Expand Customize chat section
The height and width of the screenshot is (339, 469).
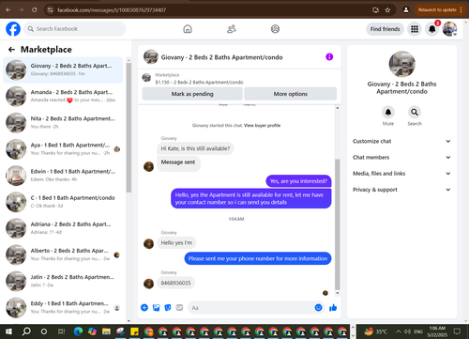tap(401, 141)
